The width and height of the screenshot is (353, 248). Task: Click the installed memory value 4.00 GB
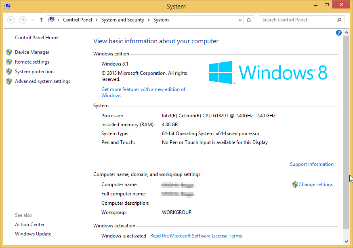point(170,125)
